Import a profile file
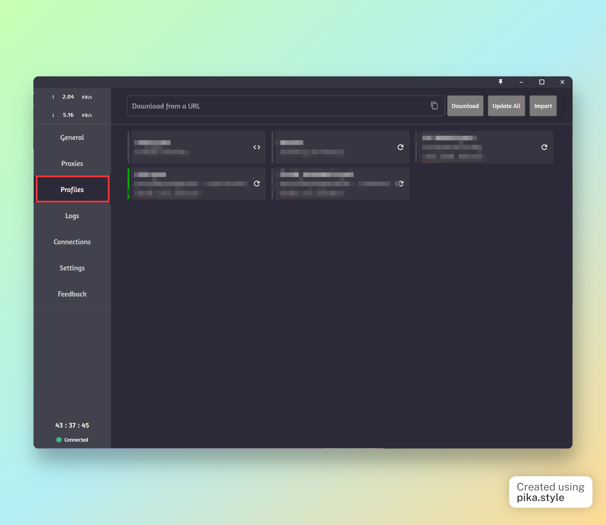606x525 pixels. (x=543, y=106)
